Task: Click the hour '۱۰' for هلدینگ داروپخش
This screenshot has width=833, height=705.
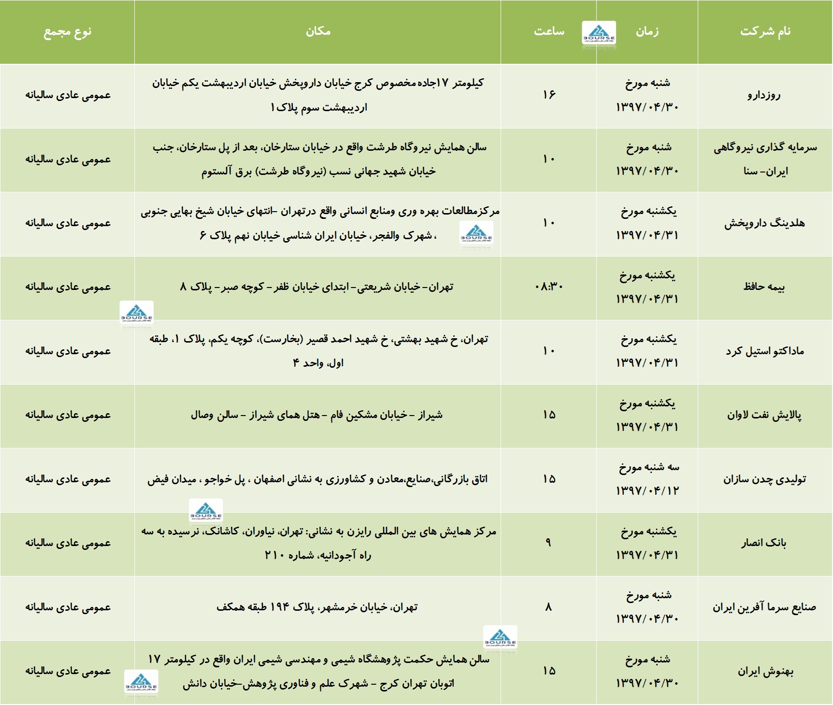Action: click(549, 223)
